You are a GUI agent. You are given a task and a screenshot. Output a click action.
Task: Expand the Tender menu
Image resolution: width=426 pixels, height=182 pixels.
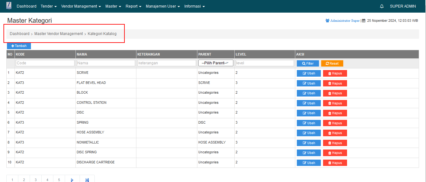tap(49, 6)
